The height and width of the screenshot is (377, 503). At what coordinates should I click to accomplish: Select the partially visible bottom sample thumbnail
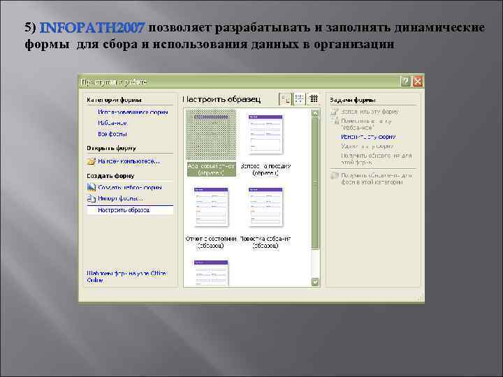(211, 272)
